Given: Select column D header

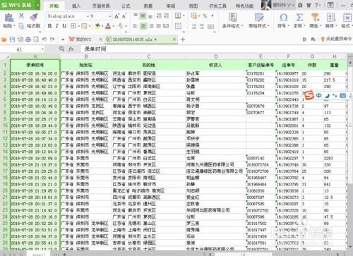Looking at the screenshot, I should click(216, 56).
